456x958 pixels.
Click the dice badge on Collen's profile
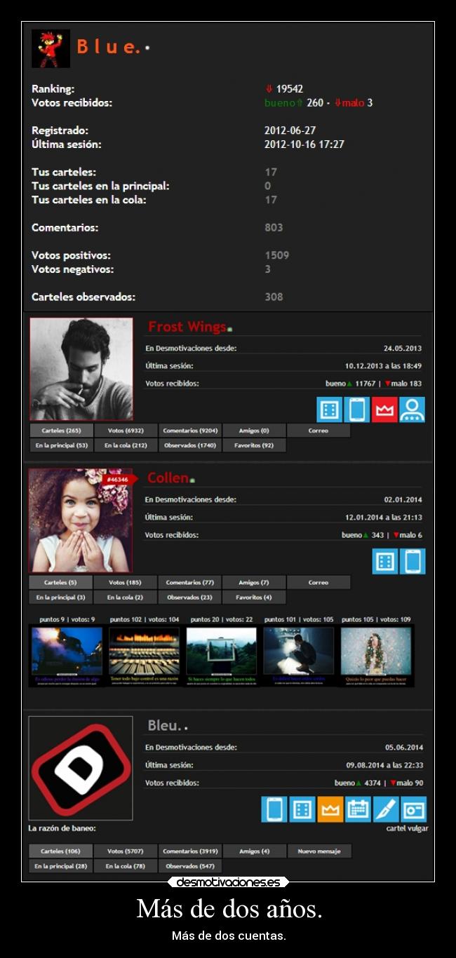pyautogui.click(x=384, y=561)
